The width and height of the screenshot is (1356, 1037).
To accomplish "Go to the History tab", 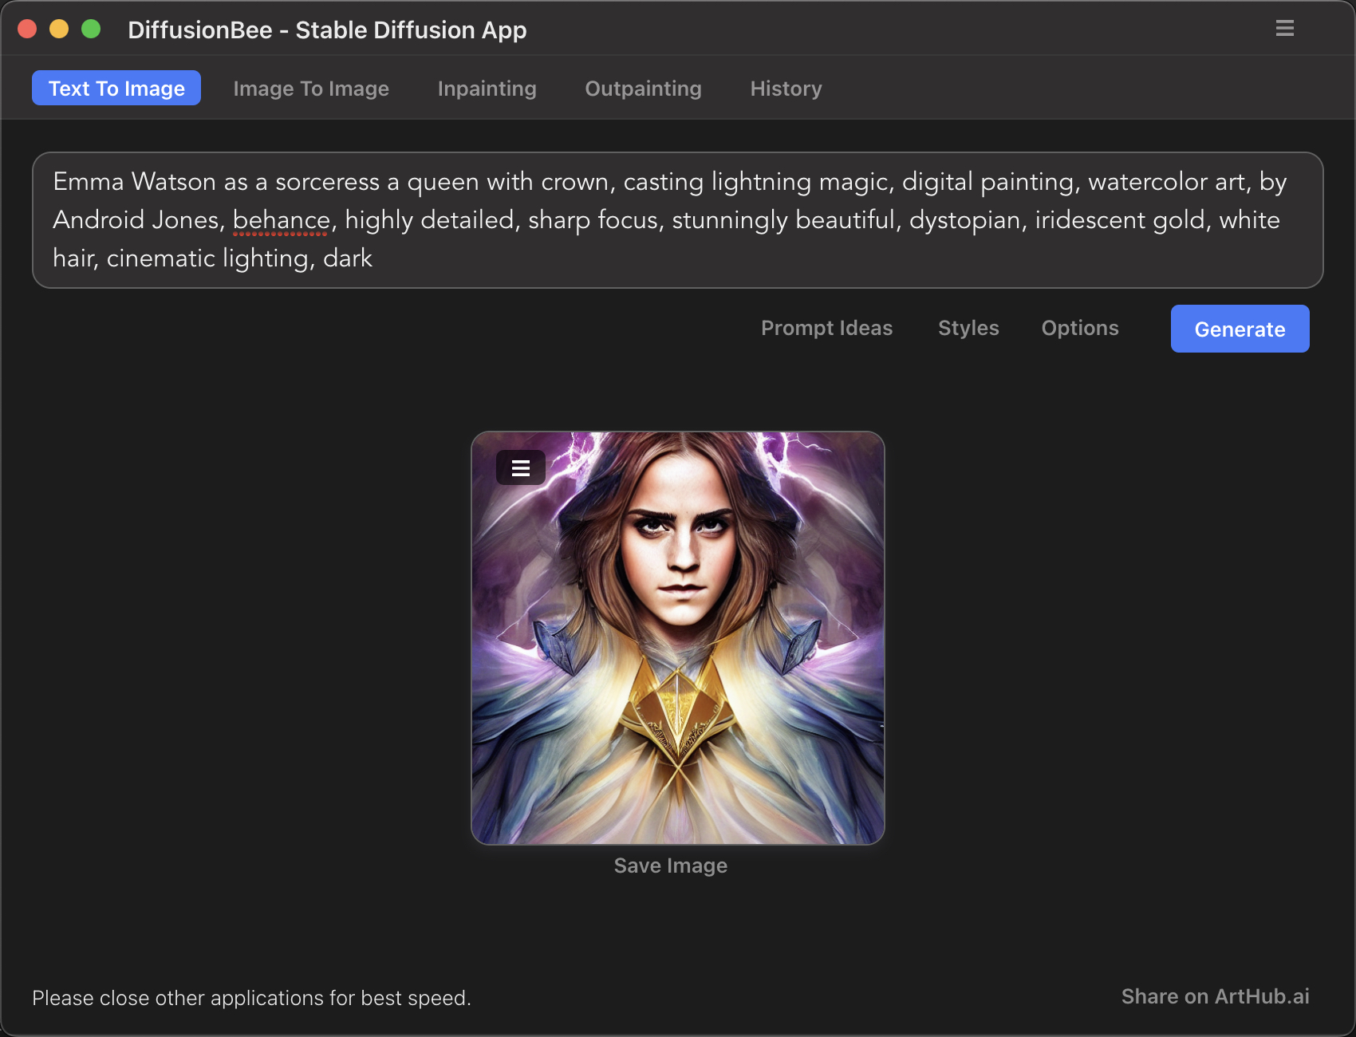I will [x=786, y=89].
